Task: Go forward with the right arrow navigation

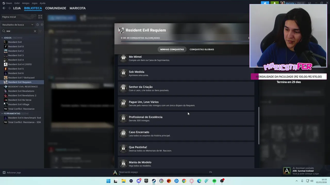Action: pos(10,8)
